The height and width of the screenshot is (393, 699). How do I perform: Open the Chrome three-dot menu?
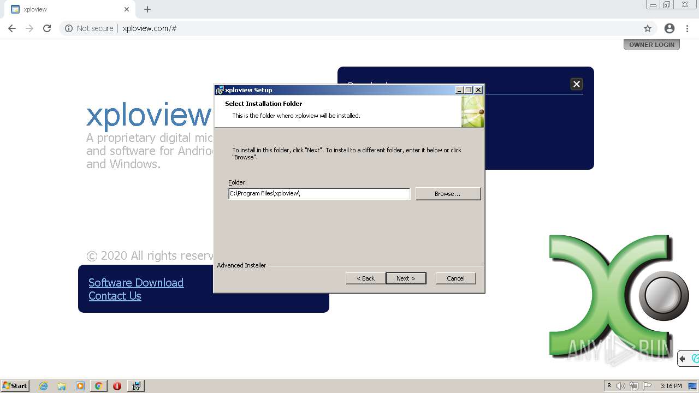click(x=687, y=28)
